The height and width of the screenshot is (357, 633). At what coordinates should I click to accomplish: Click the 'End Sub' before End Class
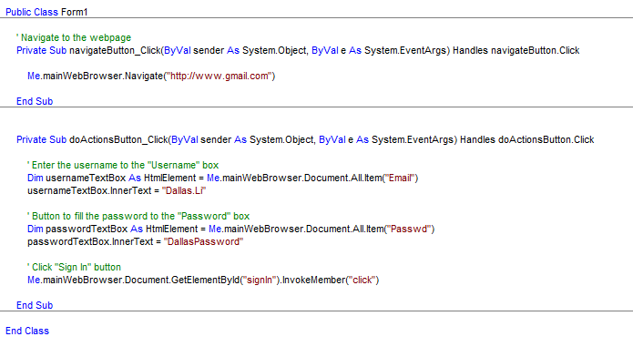coord(35,305)
